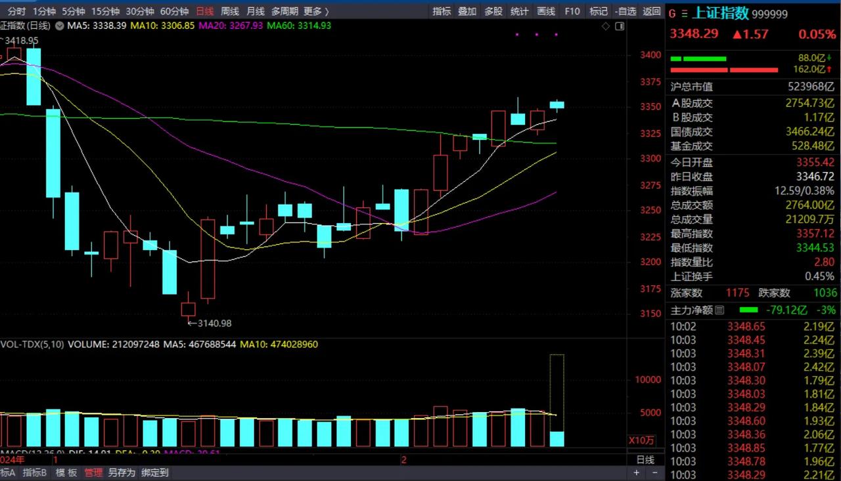Viewport: 841px width, 481px height.
Task: Click the 跌家数 count 1036
Action: click(825, 293)
